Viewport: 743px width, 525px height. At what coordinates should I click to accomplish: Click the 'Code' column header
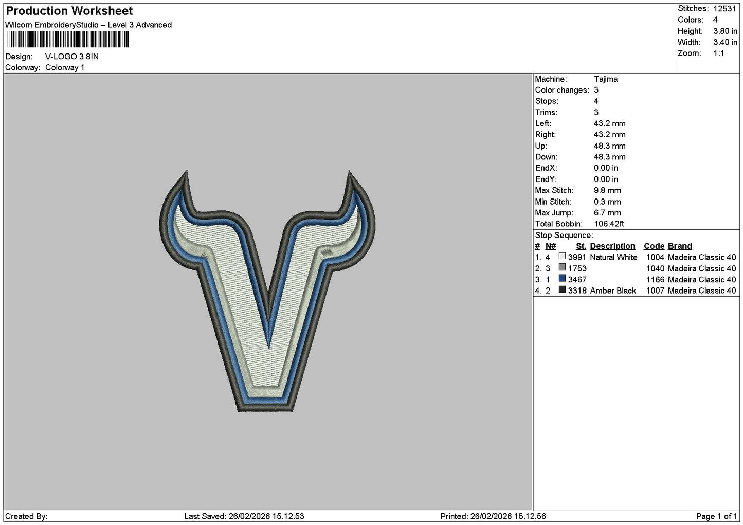point(654,246)
